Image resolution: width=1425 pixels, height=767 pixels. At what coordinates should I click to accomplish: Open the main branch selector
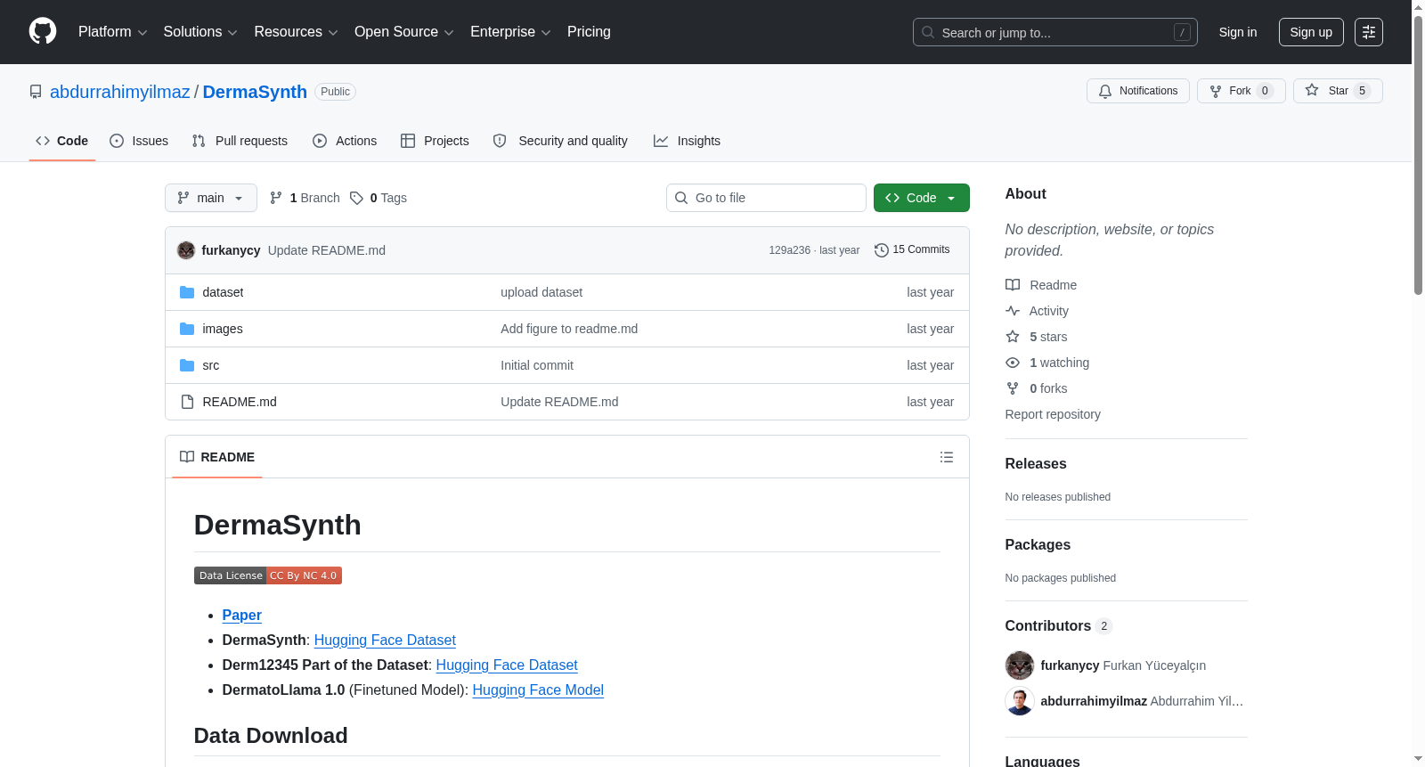click(x=211, y=198)
